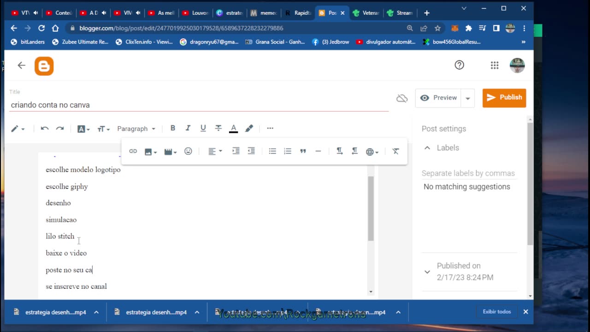Click the editor vertical scrollbar thumb
590x332 pixels.
tap(371, 208)
